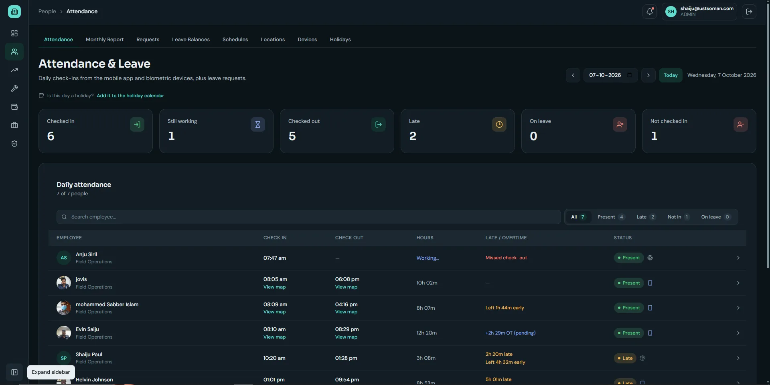Click the Checked in card arrow icon
The width and height of the screenshot is (770, 385).
[137, 124]
